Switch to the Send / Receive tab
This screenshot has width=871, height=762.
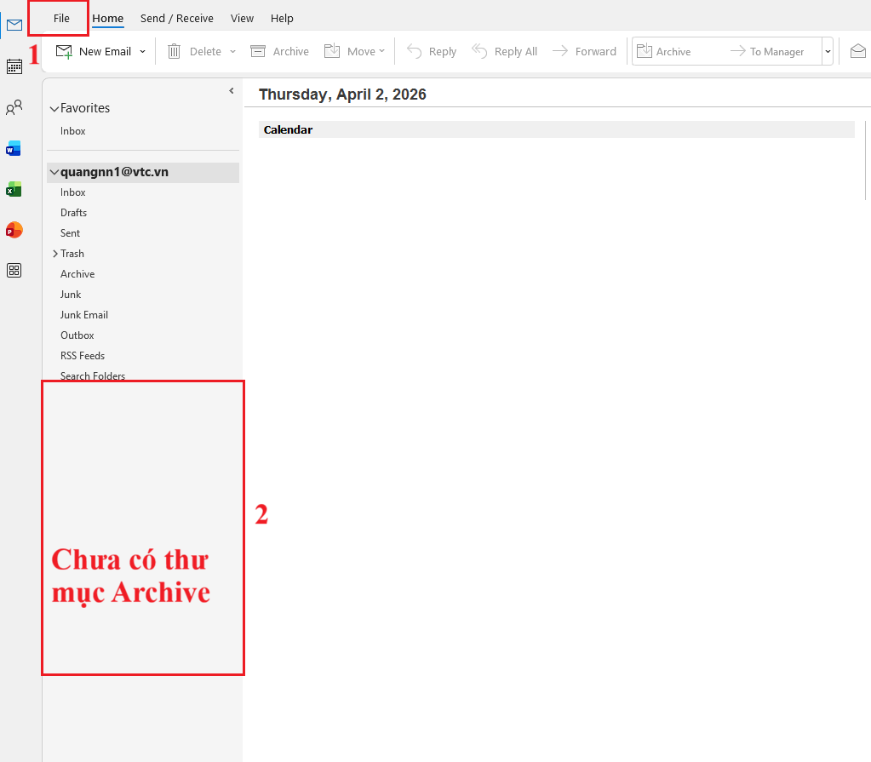[x=176, y=19]
